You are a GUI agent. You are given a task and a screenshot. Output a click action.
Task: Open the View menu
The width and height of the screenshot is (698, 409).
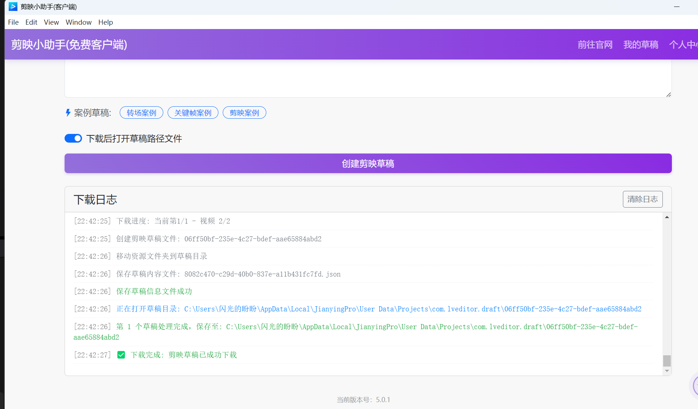(x=51, y=22)
